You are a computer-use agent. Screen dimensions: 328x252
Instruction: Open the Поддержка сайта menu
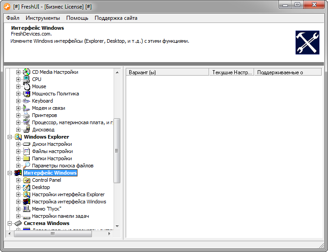[116, 18]
